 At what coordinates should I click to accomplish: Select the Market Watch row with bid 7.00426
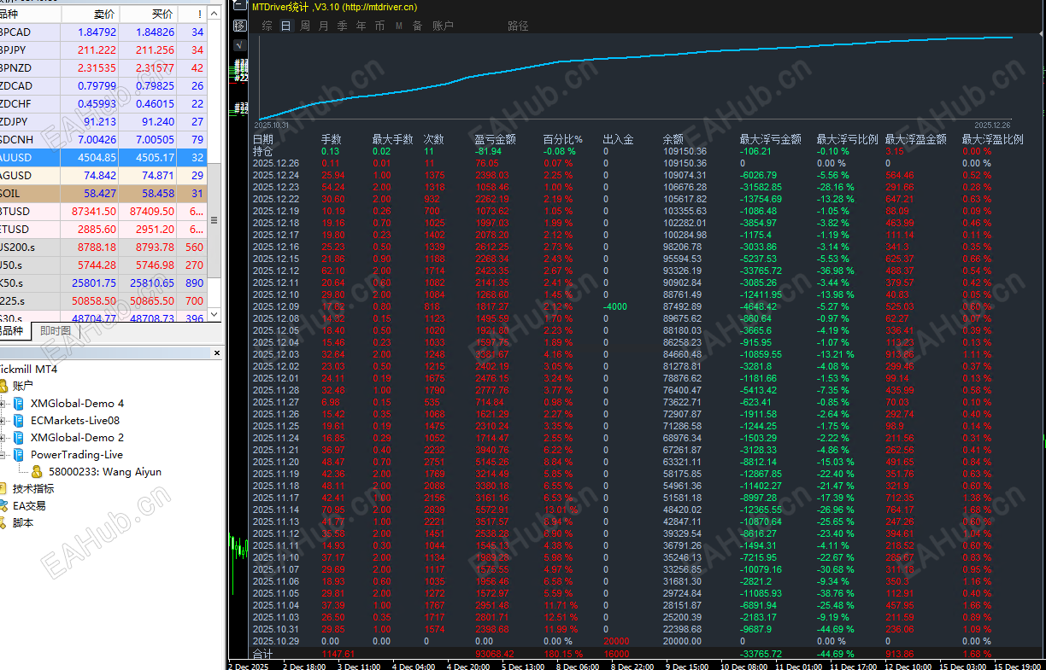[104, 139]
